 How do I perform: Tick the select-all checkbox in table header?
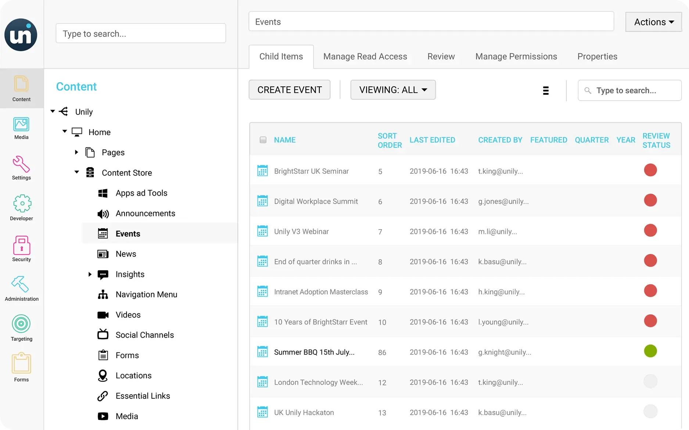pos(263,140)
